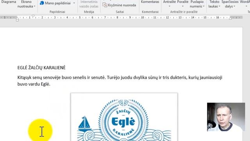Select the Eglė Žalčių Karalienė picture
This screenshot has width=250, height=141.
pos(124,117)
